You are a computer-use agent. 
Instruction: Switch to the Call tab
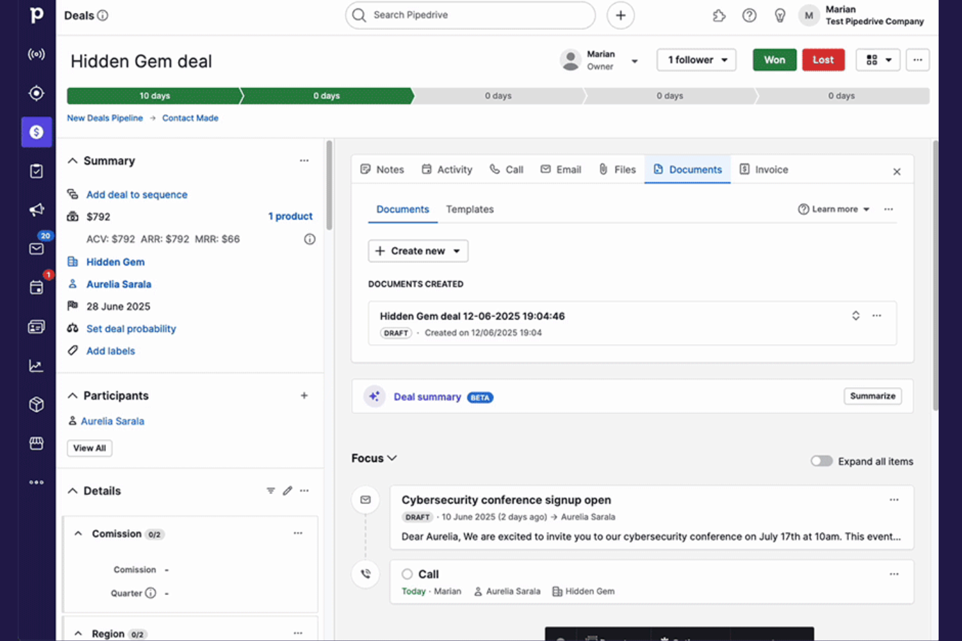506,170
